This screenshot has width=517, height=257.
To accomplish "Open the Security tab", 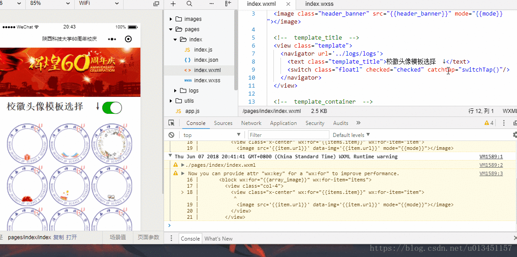I will coord(315,123).
